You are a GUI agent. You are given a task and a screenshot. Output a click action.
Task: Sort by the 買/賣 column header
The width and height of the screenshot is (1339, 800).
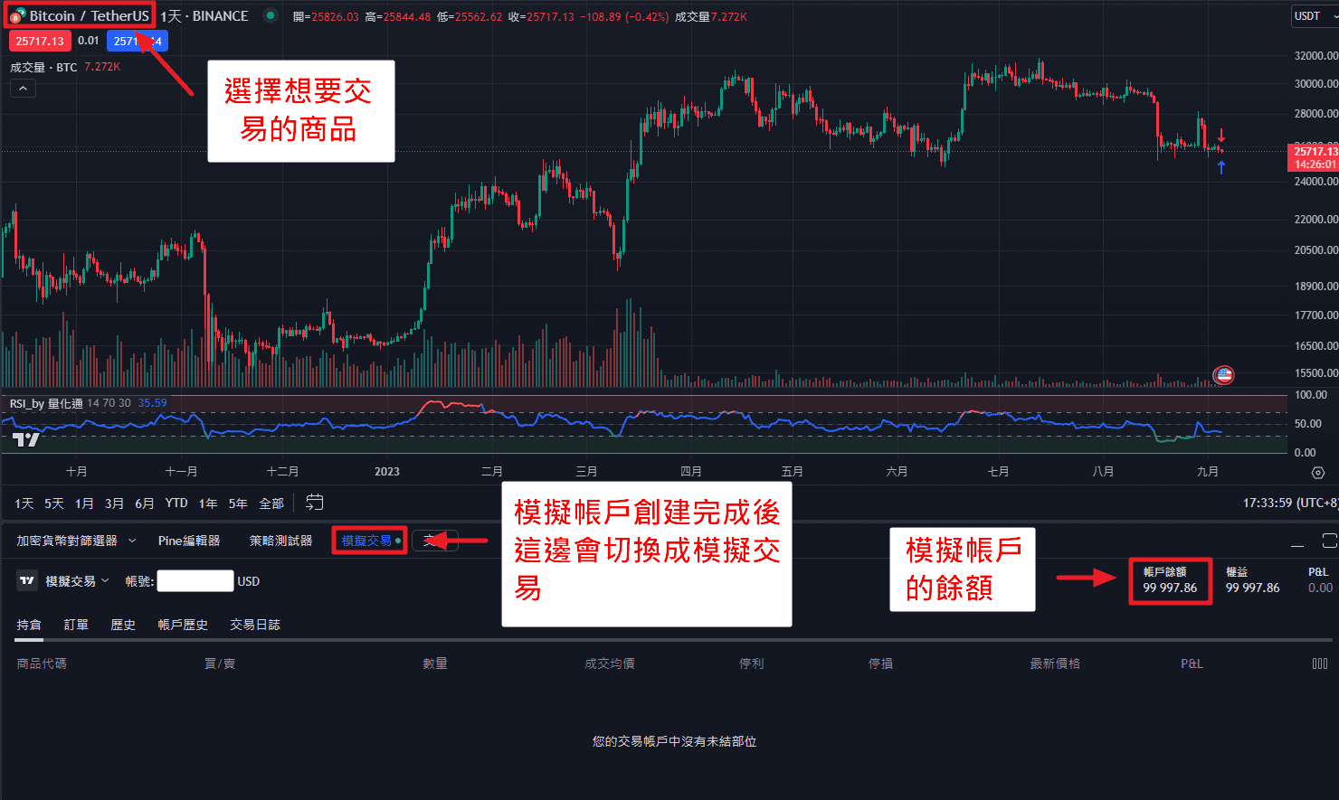point(220,664)
